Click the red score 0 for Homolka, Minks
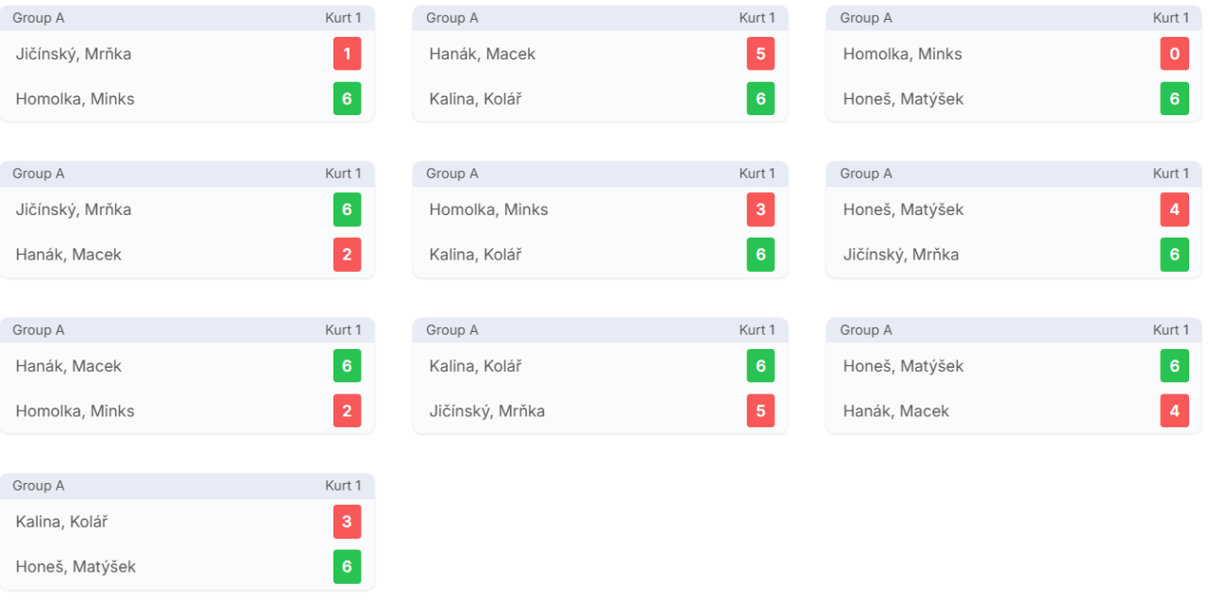Screen dimensions: 1209x600 point(1174,54)
